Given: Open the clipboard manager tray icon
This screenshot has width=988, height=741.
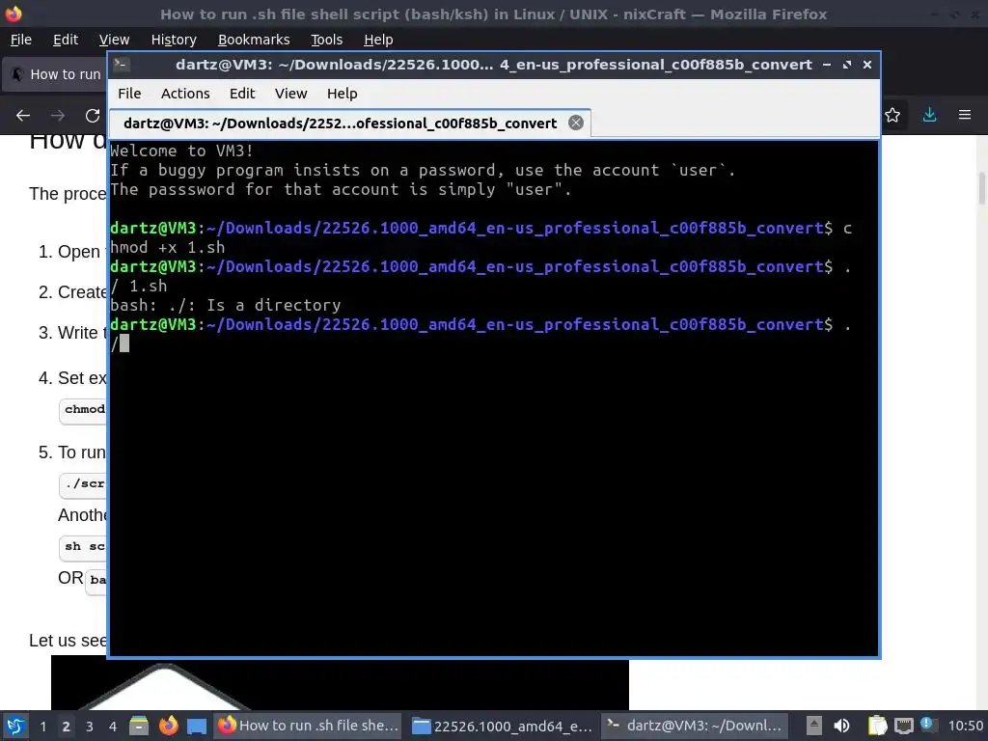Looking at the screenshot, I should tap(878, 726).
